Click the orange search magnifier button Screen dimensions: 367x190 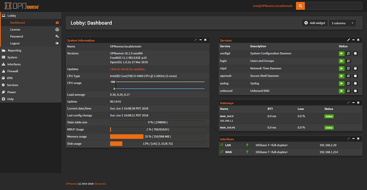point(300,6)
